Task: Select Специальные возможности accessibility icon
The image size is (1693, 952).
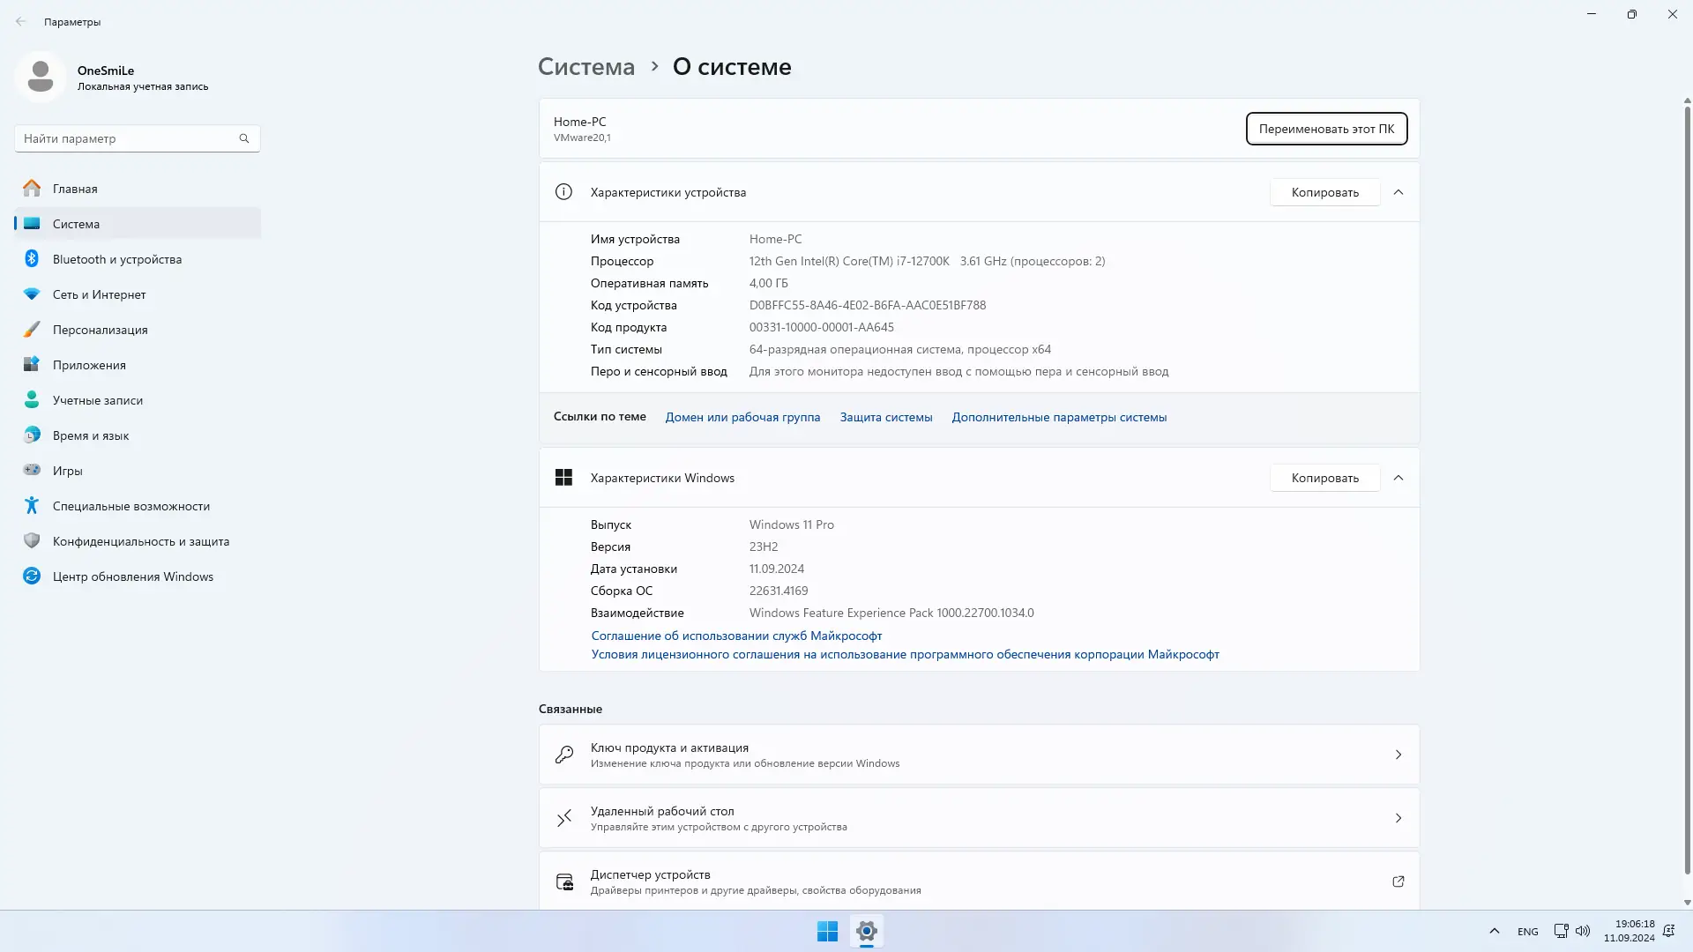Action: (x=32, y=505)
